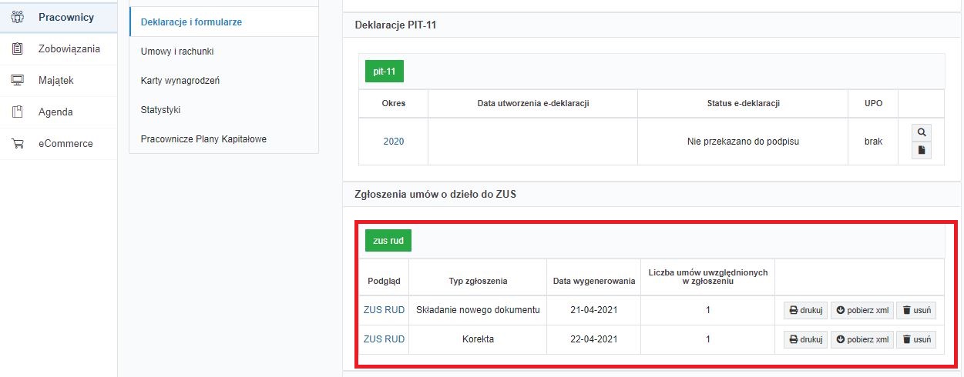Open Statystyki submenu item

tap(223, 110)
